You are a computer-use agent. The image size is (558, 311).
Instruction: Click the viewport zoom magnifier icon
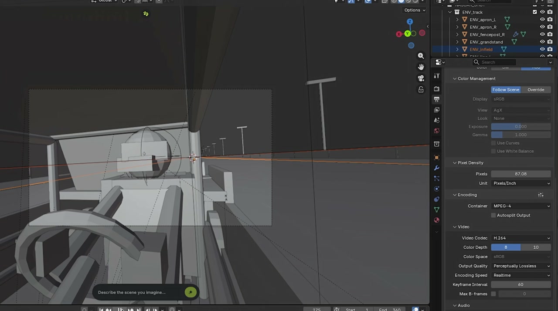[x=421, y=56]
